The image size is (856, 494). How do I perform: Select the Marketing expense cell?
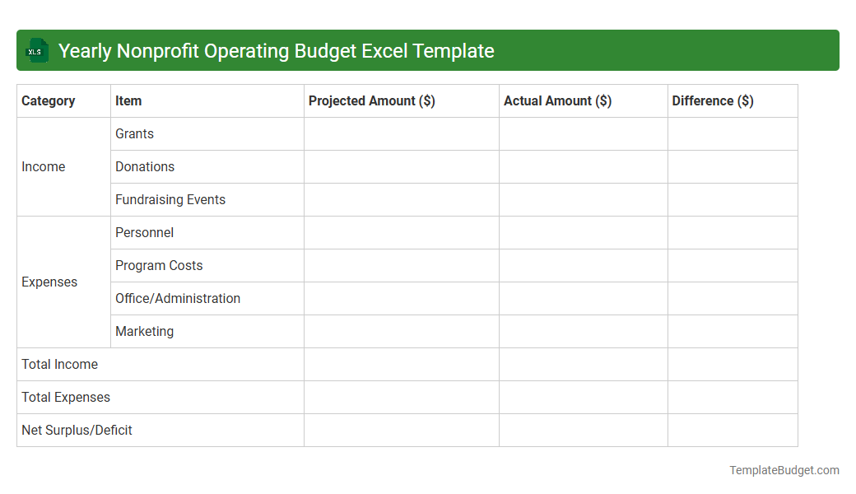pos(144,331)
